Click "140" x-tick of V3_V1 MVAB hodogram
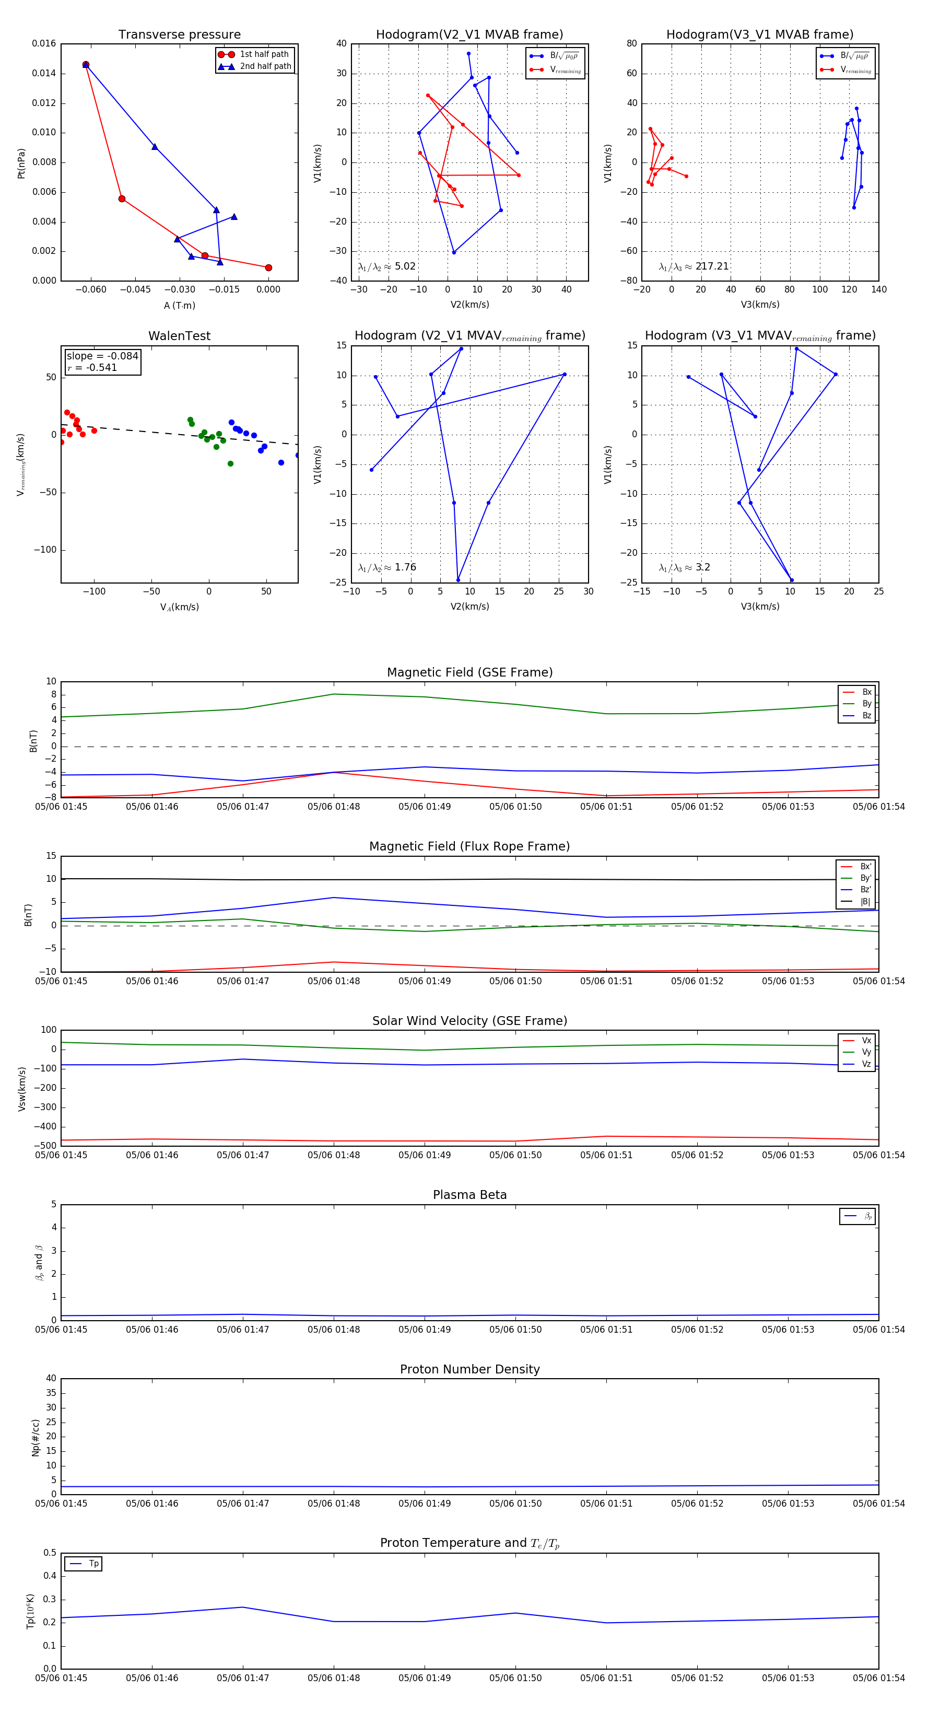This screenshot has width=940, height=1724. [878, 289]
